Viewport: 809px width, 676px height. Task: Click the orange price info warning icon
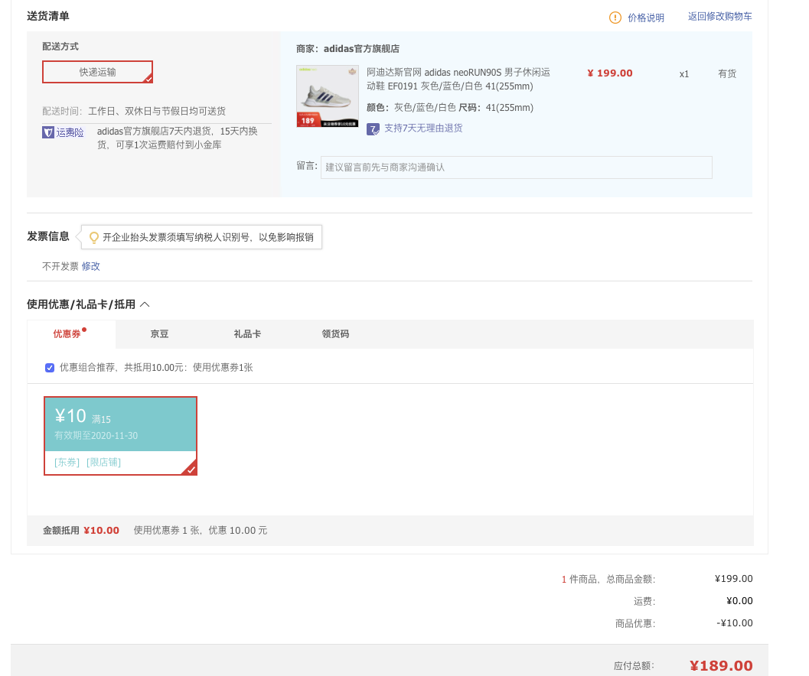[615, 18]
